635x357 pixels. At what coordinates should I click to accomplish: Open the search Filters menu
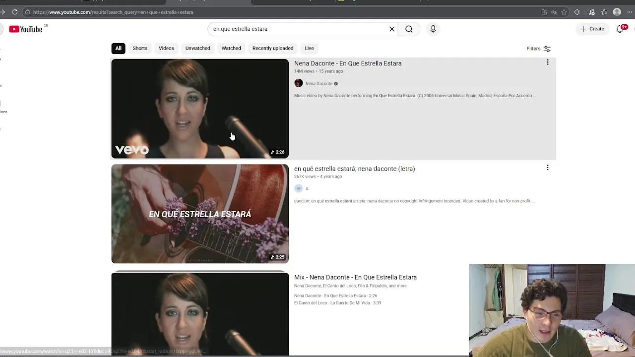pyautogui.click(x=538, y=49)
